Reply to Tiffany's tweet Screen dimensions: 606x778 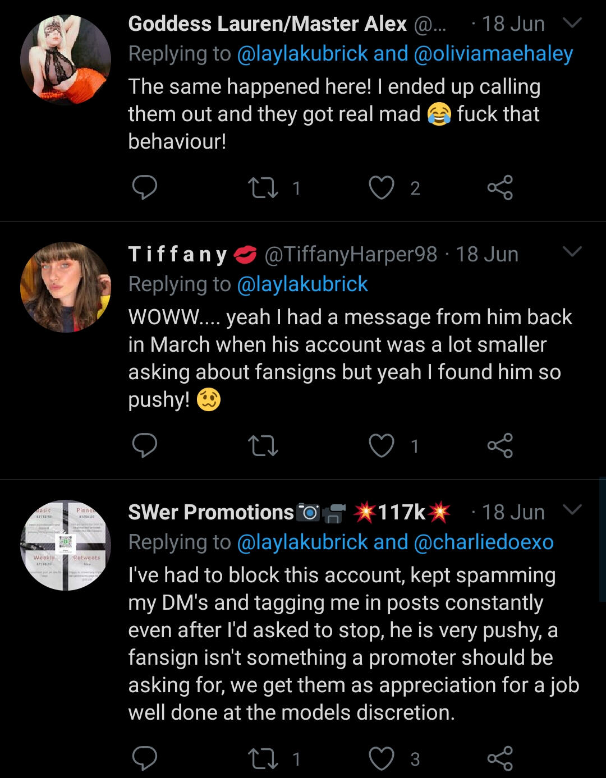click(x=144, y=446)
